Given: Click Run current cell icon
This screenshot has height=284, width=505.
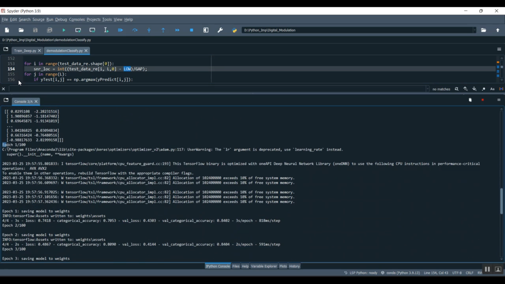Looking at the screenshot, I should (78, 30).
